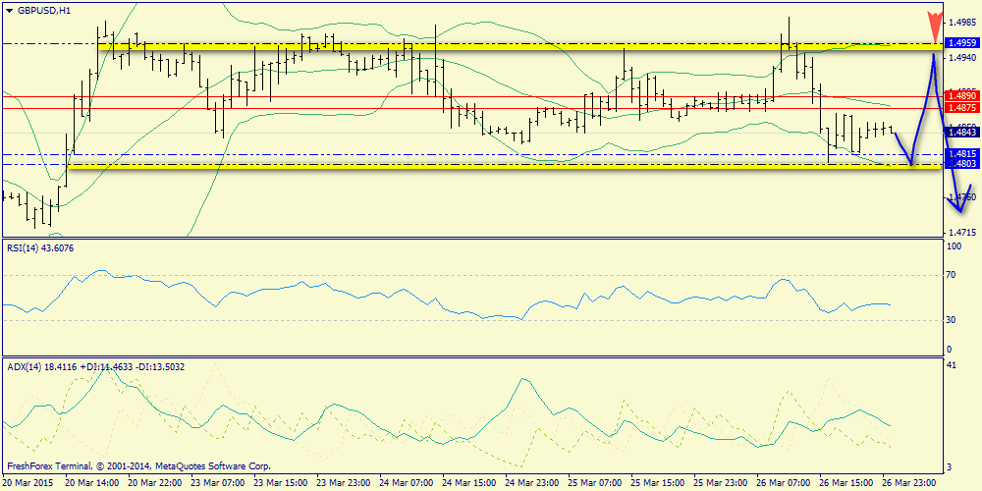The height and width of the screenshot is (491, 982).
Task: Click the 24 Mar 15:00 time label
Action: (467, 483)
